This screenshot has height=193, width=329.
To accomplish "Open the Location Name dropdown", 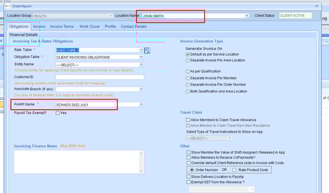I will (x=247, y=16).
